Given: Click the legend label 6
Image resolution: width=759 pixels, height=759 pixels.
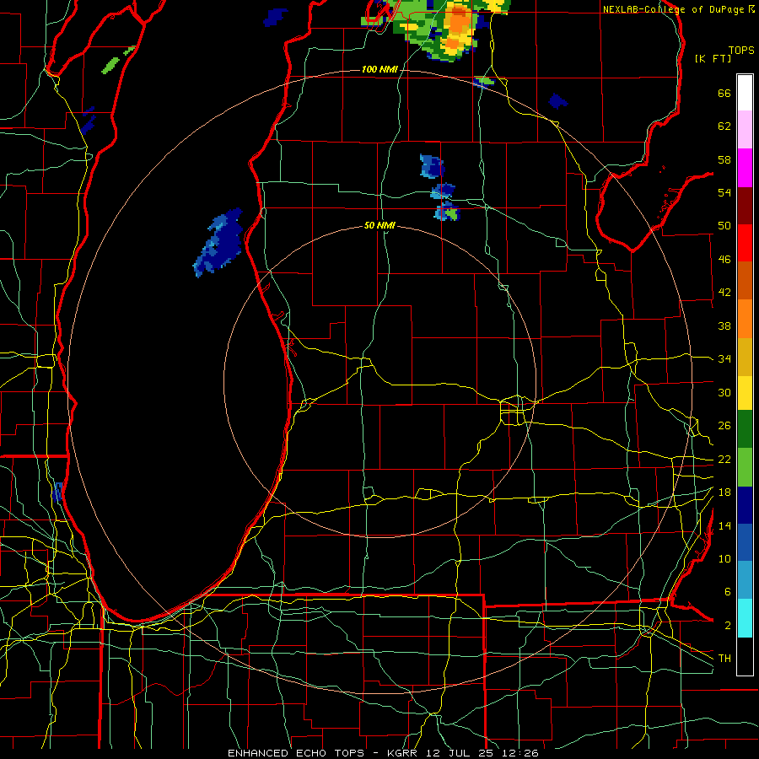Looking at the screenshot, I should click(728, 592).
